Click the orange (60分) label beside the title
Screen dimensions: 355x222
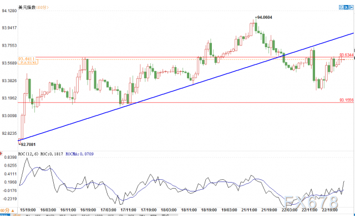click(42, 7)
